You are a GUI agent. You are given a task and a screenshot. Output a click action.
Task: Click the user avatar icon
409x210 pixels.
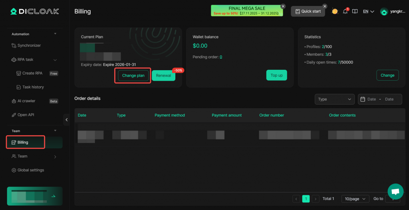[384, 12]
